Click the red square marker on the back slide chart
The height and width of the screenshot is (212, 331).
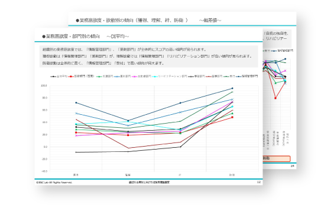pyautogui.click(x=275, y=98)
